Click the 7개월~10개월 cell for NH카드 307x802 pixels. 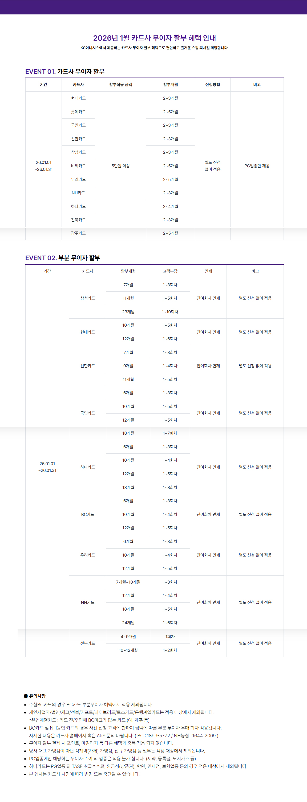[x=128, y=582]
